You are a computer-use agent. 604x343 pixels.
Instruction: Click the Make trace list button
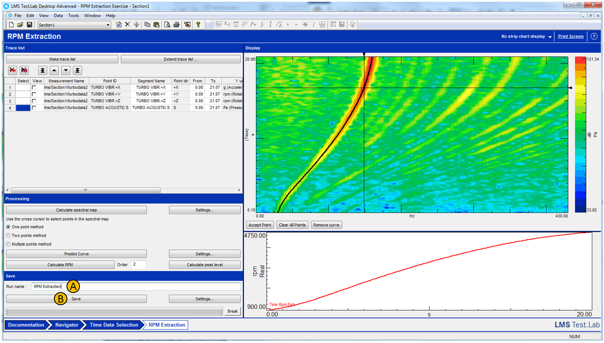point(62,59)
